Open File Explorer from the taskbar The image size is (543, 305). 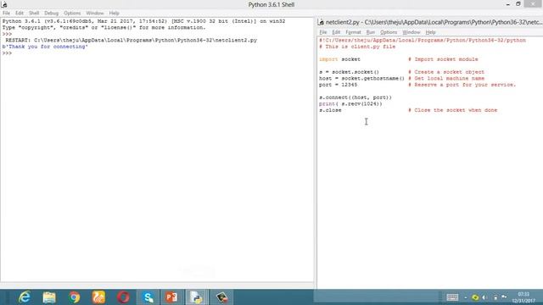pyautogui.click(x=49, y=297)
